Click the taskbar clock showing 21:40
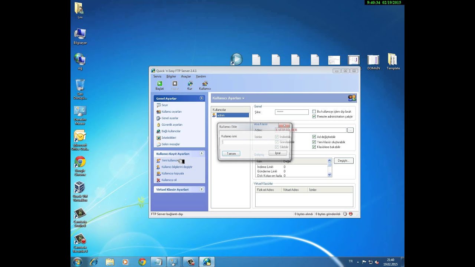475x267 pixels. pyautogui.click(x=390, y=262)
